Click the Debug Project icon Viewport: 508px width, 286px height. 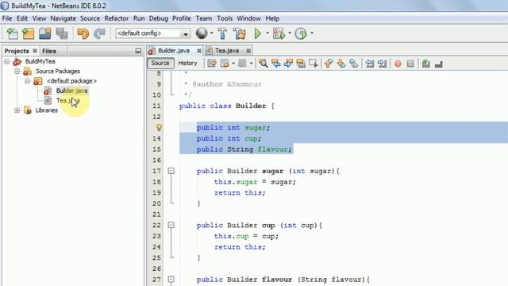coord(279,33)
